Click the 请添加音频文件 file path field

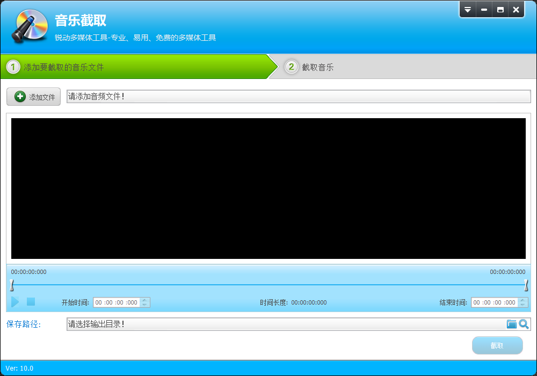coord(298,96)
